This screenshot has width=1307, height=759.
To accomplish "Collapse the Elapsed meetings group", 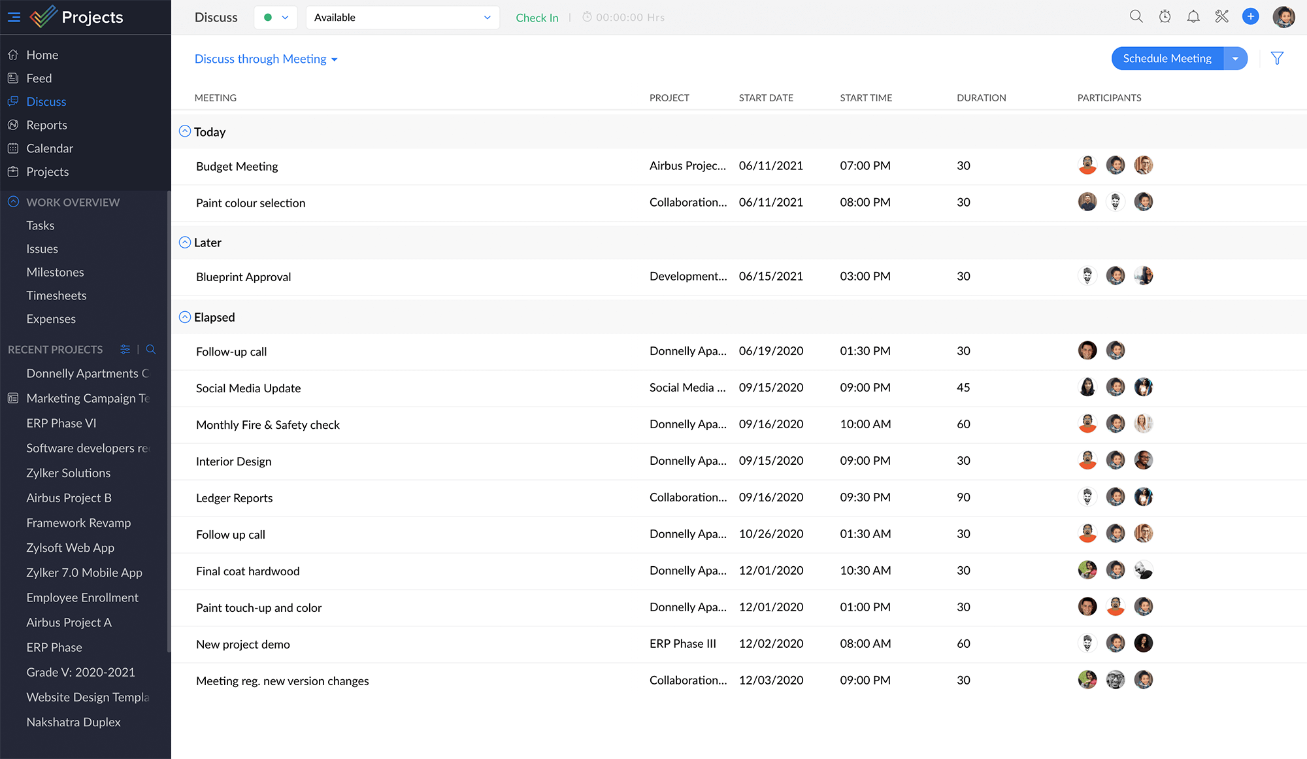I will (185, 317).
